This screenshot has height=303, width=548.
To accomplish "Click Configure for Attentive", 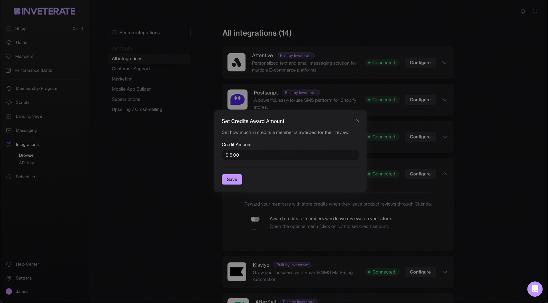I will (420, 63).
